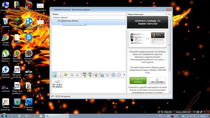Viewport: 210px width, 118px height.
Task: Click the Burn Image disc icon
Action: pyautogui.click(x=107, y=75)
